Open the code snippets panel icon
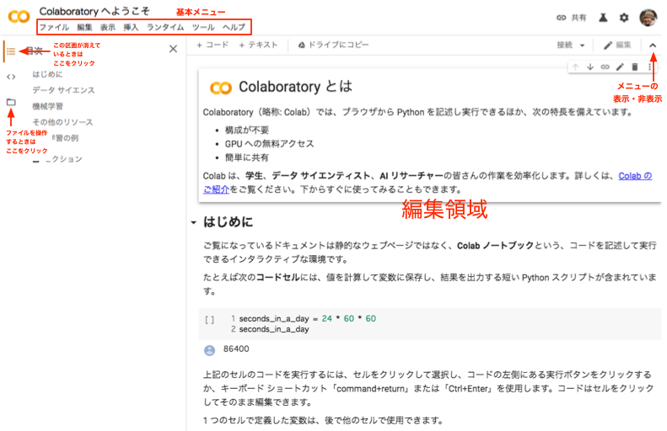 [x=11, y=77]
